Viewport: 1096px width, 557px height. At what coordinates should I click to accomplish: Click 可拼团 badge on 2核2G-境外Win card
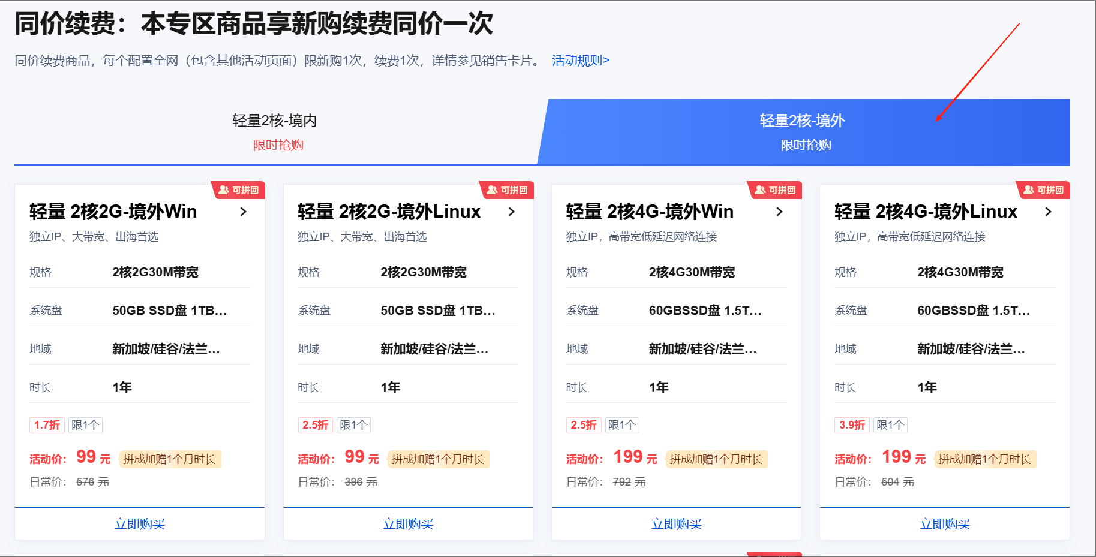tap(239, 190)
